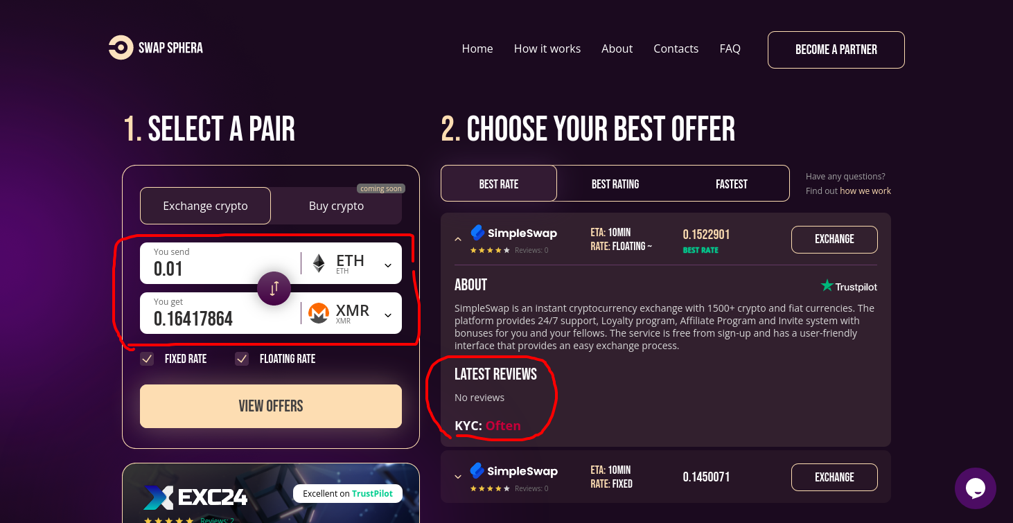Toggle the Fixed Rate checkbox

click(147, 359)
